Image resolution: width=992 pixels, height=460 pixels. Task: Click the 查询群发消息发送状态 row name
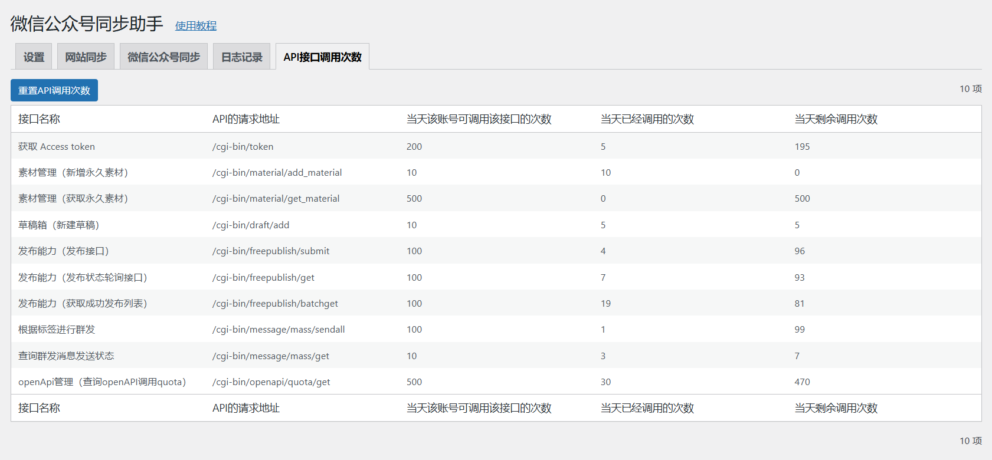(x=66, y=356)
